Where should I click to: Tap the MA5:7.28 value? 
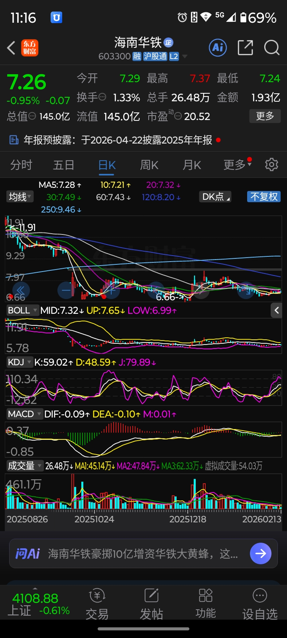point(60,185)
